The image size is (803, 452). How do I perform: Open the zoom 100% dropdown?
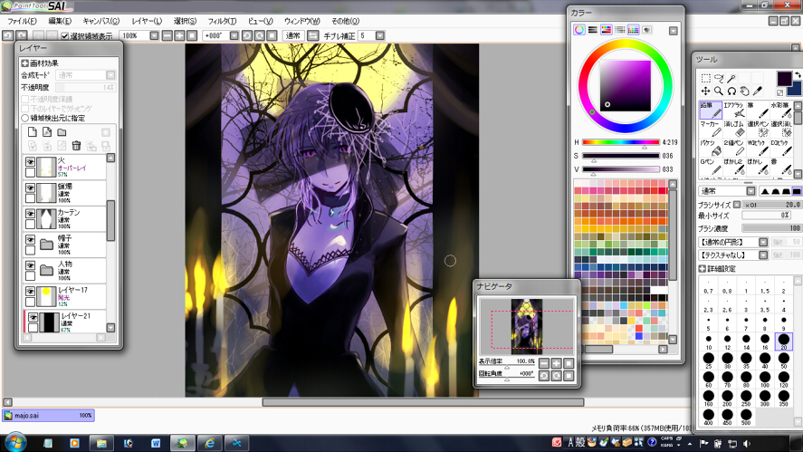point(154,35)
